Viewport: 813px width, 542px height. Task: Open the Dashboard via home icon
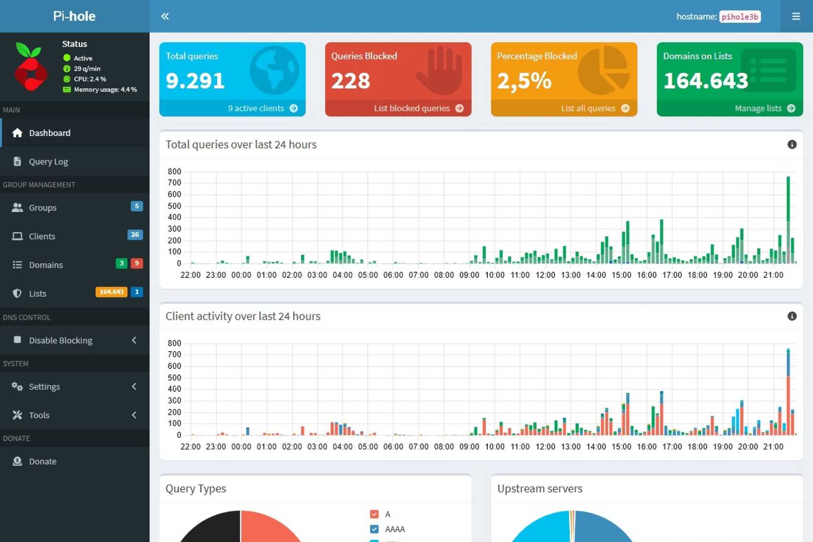(x=17, y=133)
